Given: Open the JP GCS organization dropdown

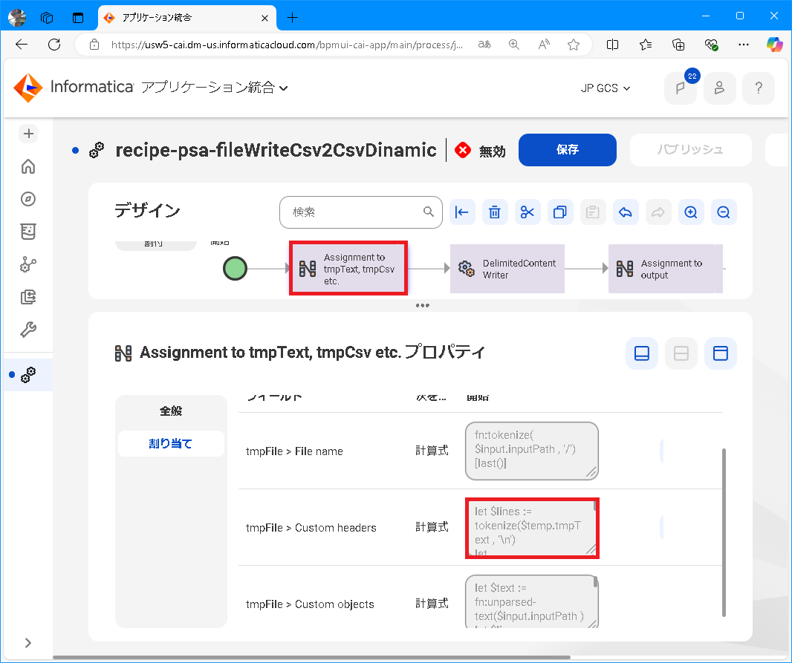Looking at the screenshot, I should (605, 88).
